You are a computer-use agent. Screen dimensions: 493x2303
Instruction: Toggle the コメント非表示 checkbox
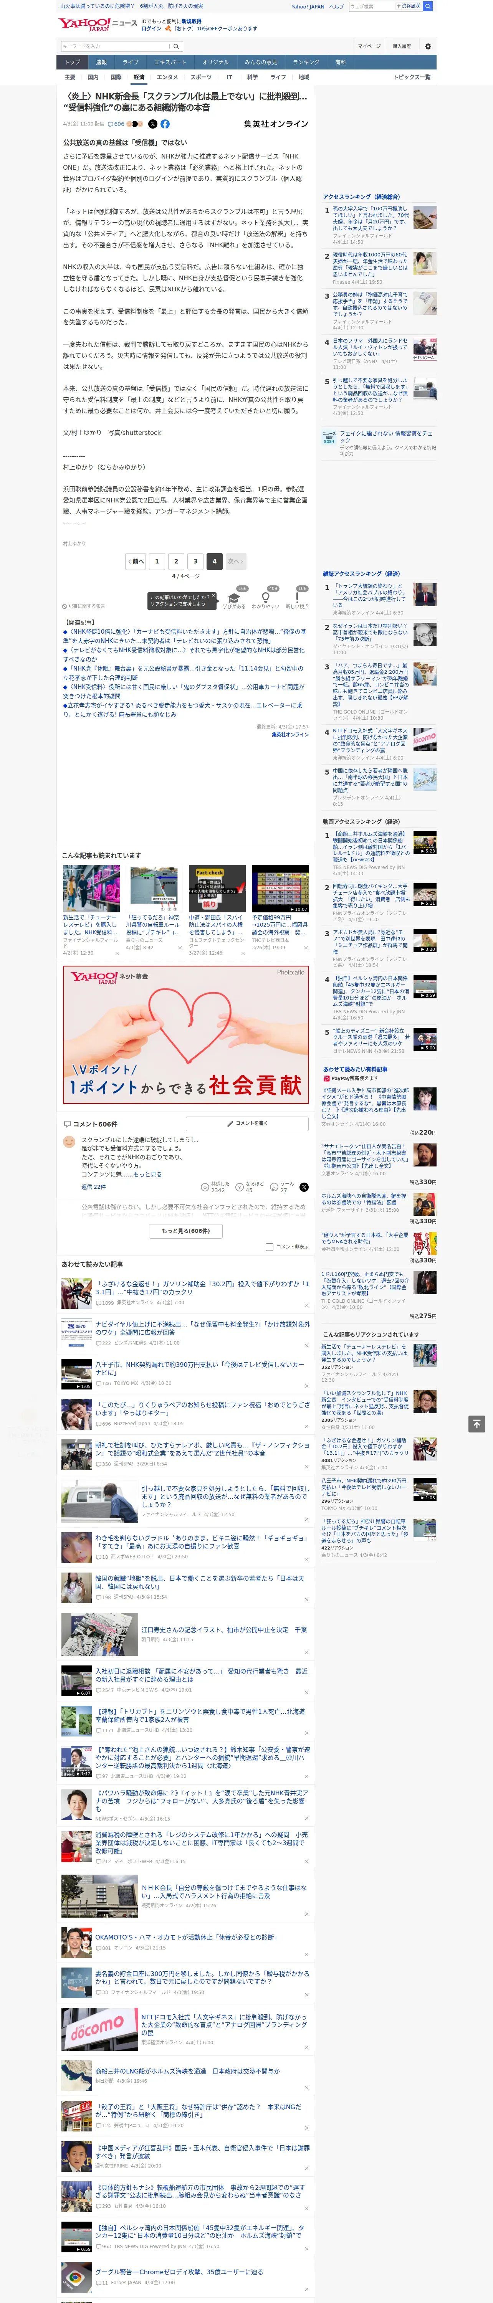click(269, 1246)
